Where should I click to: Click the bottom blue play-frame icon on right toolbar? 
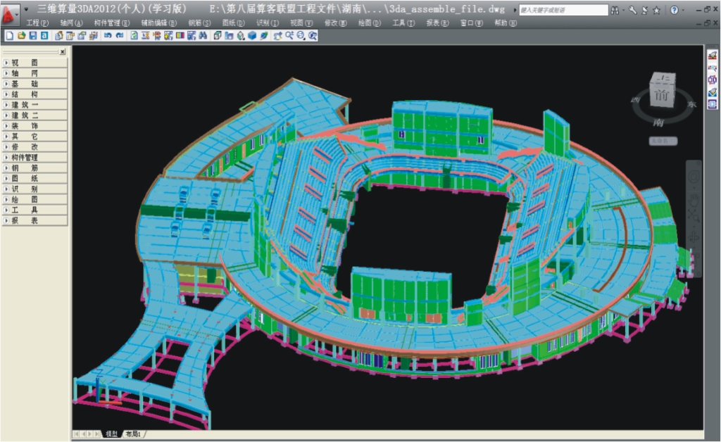tap(713, 104)
